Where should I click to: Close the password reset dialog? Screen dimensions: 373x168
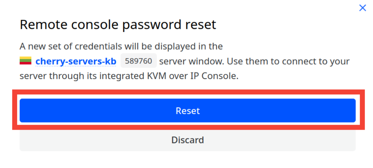pos(362,8)
